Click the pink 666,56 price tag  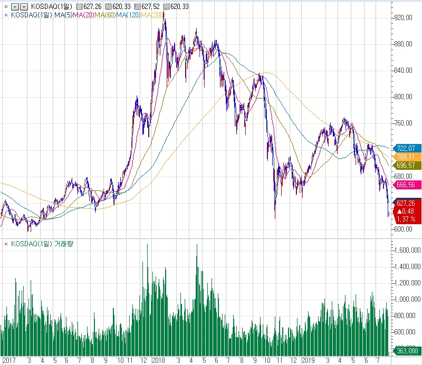[406, 184]
